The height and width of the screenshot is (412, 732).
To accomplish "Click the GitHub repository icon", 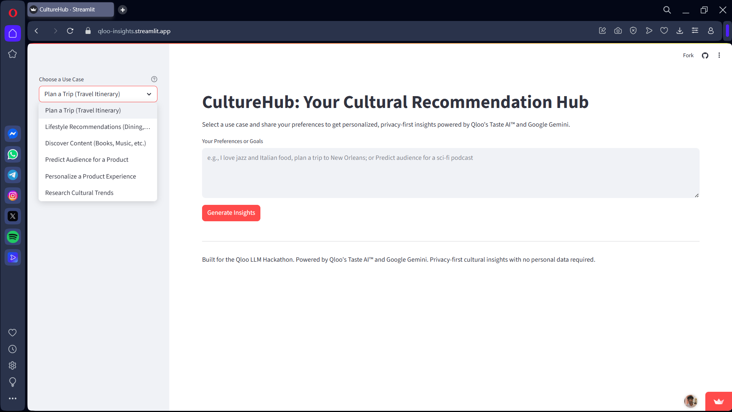I will pos(705,55).
